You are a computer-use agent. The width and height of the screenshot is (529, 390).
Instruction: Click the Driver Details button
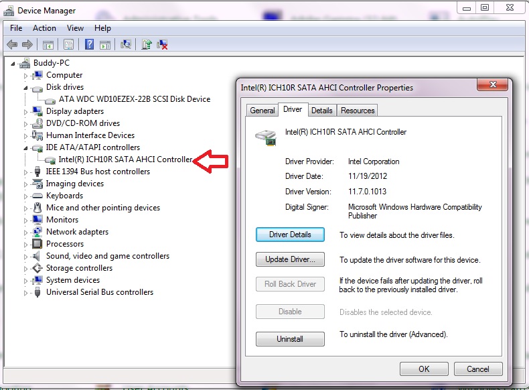tap(290, 235)
